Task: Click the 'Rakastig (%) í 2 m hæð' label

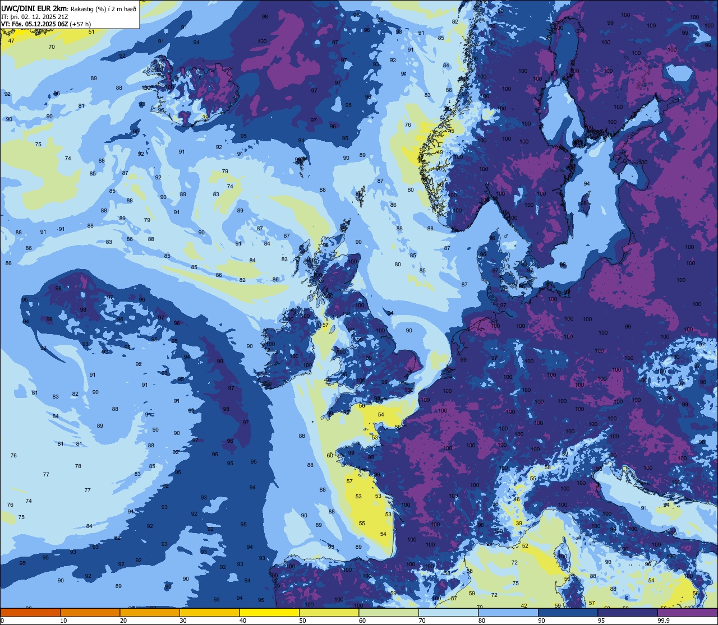Action: 103,8
